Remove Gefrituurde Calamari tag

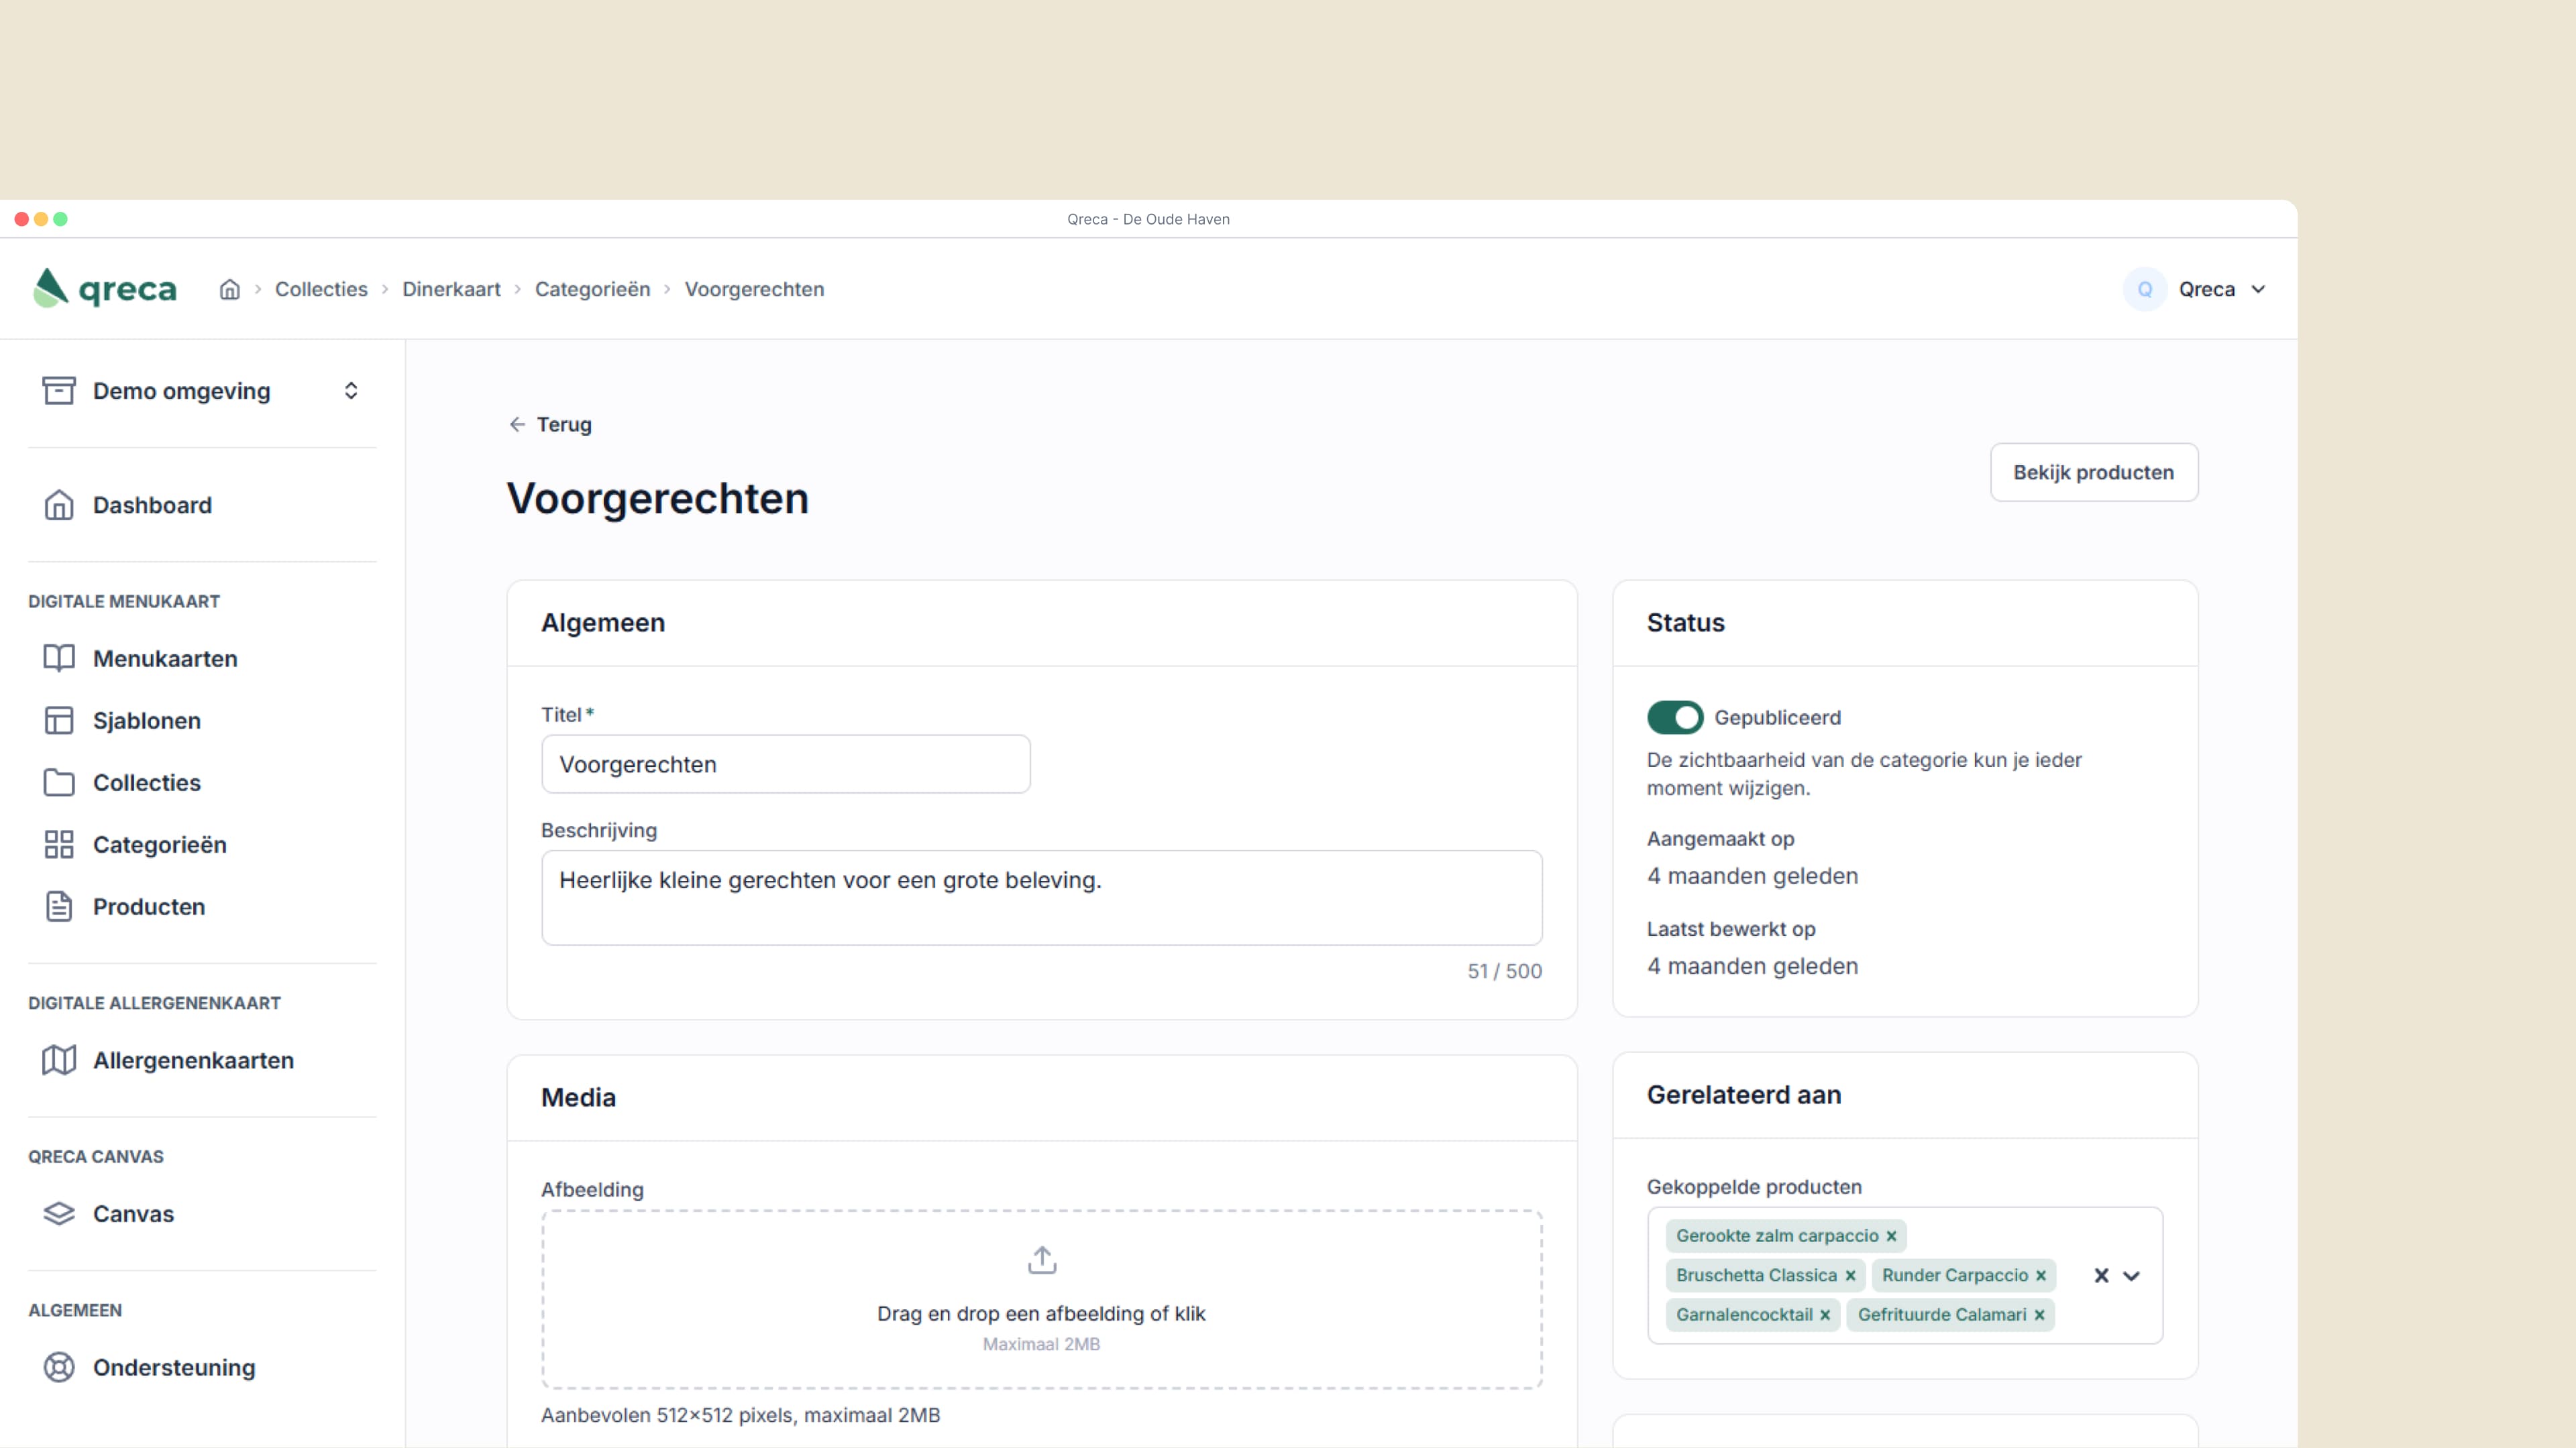coord(2039,1315)
